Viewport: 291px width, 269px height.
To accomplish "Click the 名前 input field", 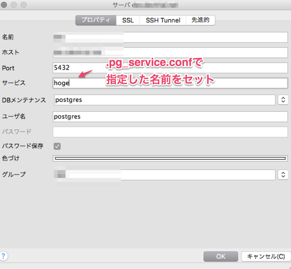I will [170, 37].
